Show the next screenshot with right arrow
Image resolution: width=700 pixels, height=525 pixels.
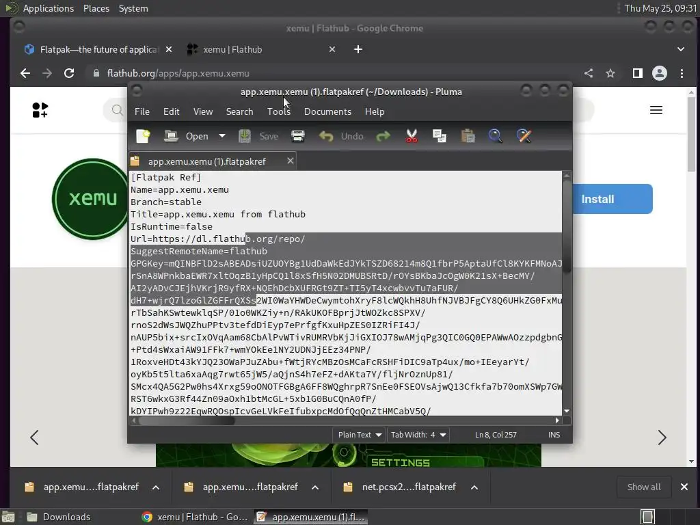(x=662, y=437)
